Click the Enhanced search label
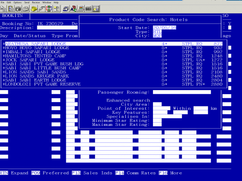 click(x=128, y=100)
